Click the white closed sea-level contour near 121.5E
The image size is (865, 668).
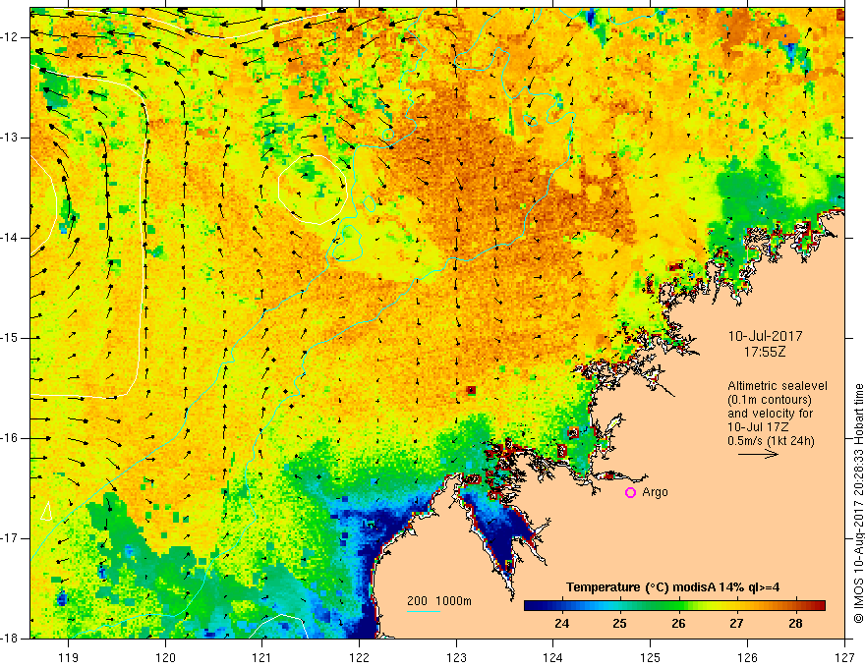pos(313,189)
